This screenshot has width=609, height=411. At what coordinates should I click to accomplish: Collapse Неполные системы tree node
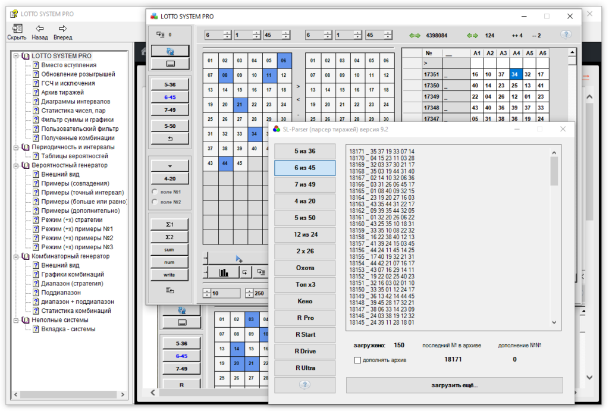click(x=16, y=320)
